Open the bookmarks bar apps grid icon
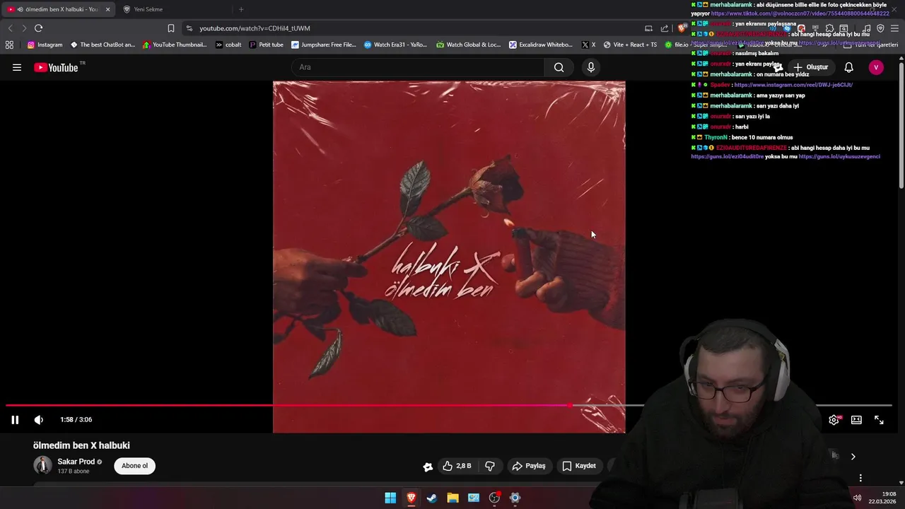Viewport: 905px width, 509px height. (x=9, y=45)
